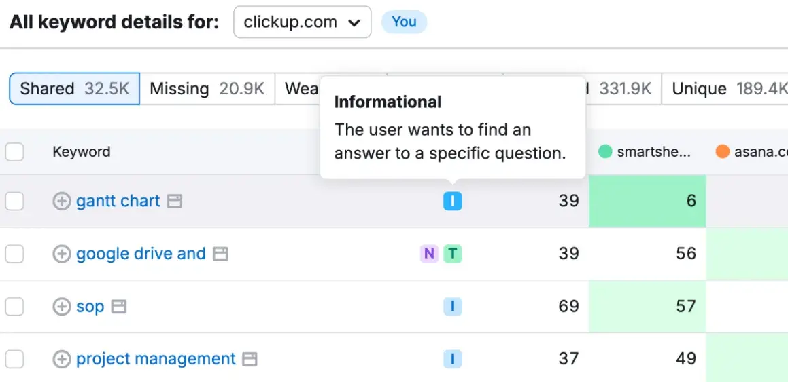This screenshot has width=788, height=382.
Task: Click the plus icon beside google drive and
Action: pyautogui.click(x=62, y=254)
